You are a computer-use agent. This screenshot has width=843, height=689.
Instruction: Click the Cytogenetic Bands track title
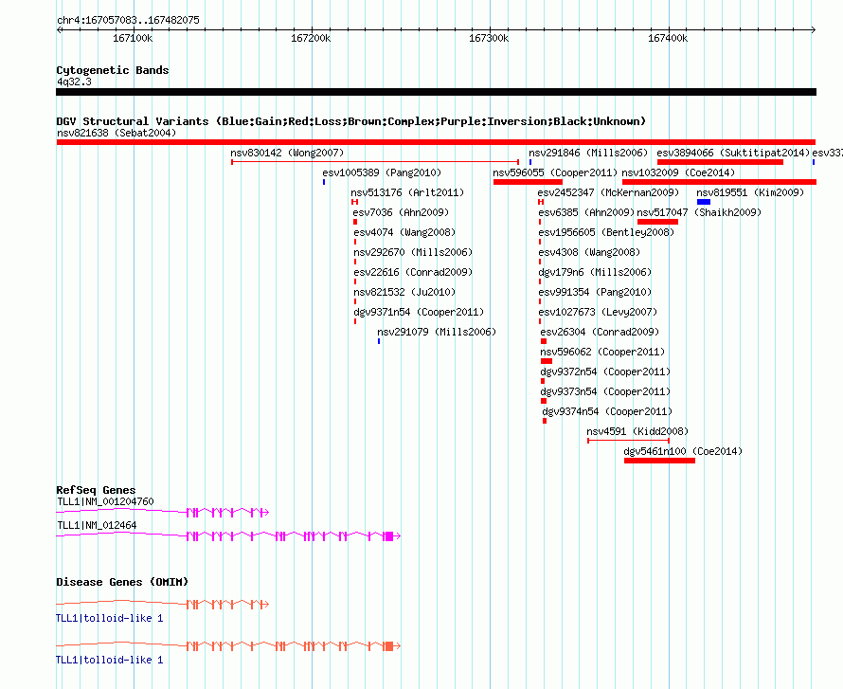pos(113,70)
